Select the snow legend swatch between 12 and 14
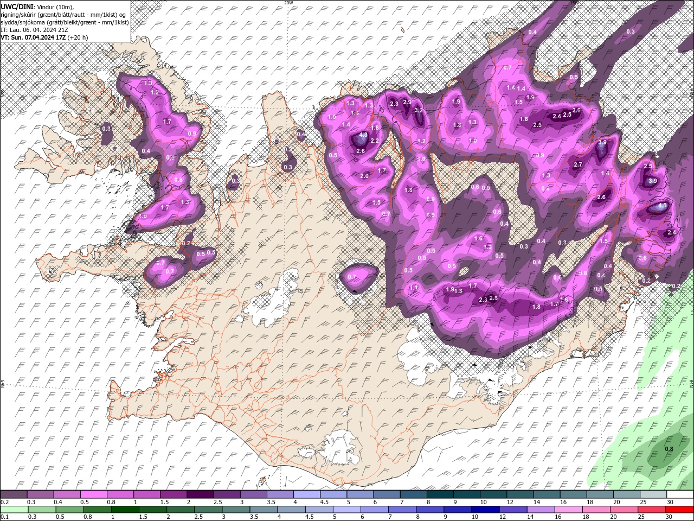 pos(520,494)
